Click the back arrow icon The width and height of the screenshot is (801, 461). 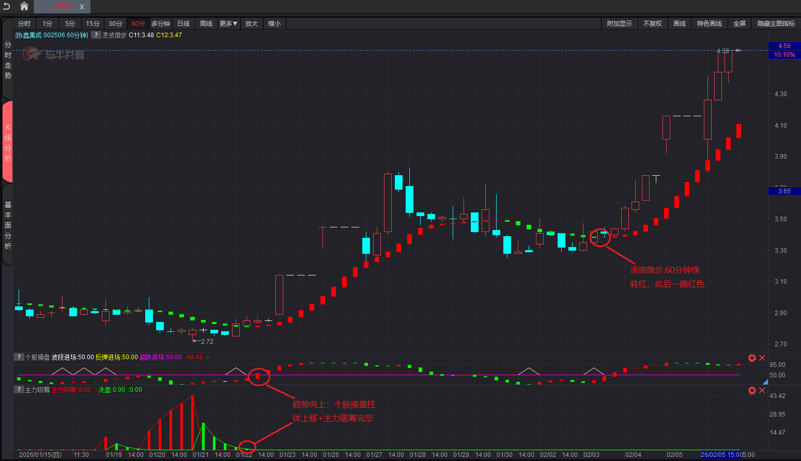[7, 6]
